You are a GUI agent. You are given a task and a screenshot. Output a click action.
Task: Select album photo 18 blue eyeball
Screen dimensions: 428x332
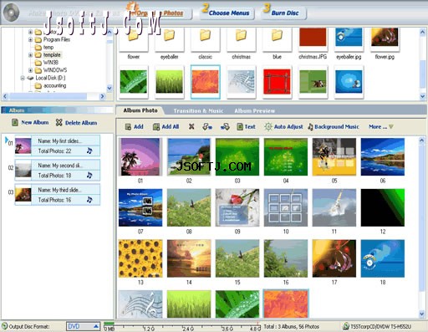coord(383,258)
